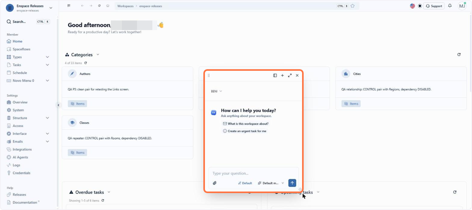Open the Categories section dropdown
This screenshot has width=472, height=210.
[98, 55]
